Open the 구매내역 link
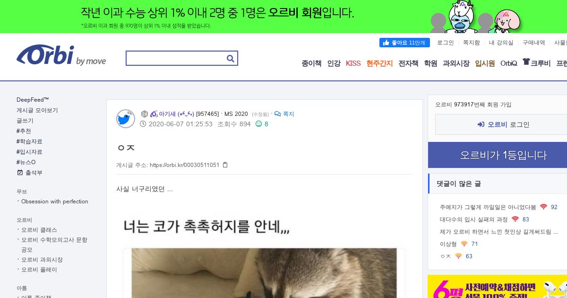Viewport: 567px width, 298px height. (533, 43)
